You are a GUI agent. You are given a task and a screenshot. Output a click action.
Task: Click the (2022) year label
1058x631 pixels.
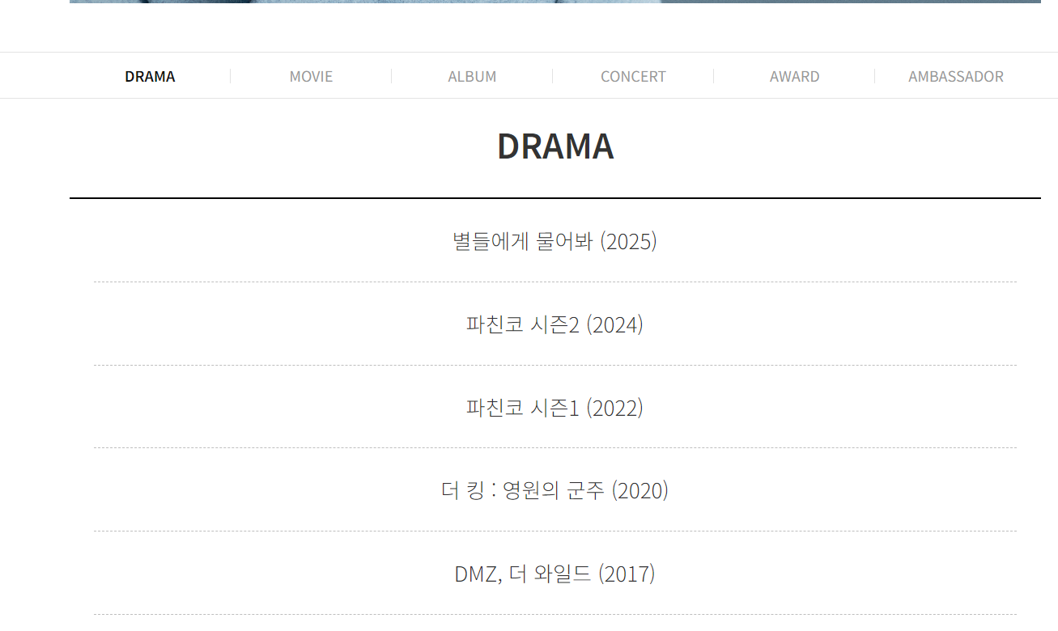coord(614,407)
